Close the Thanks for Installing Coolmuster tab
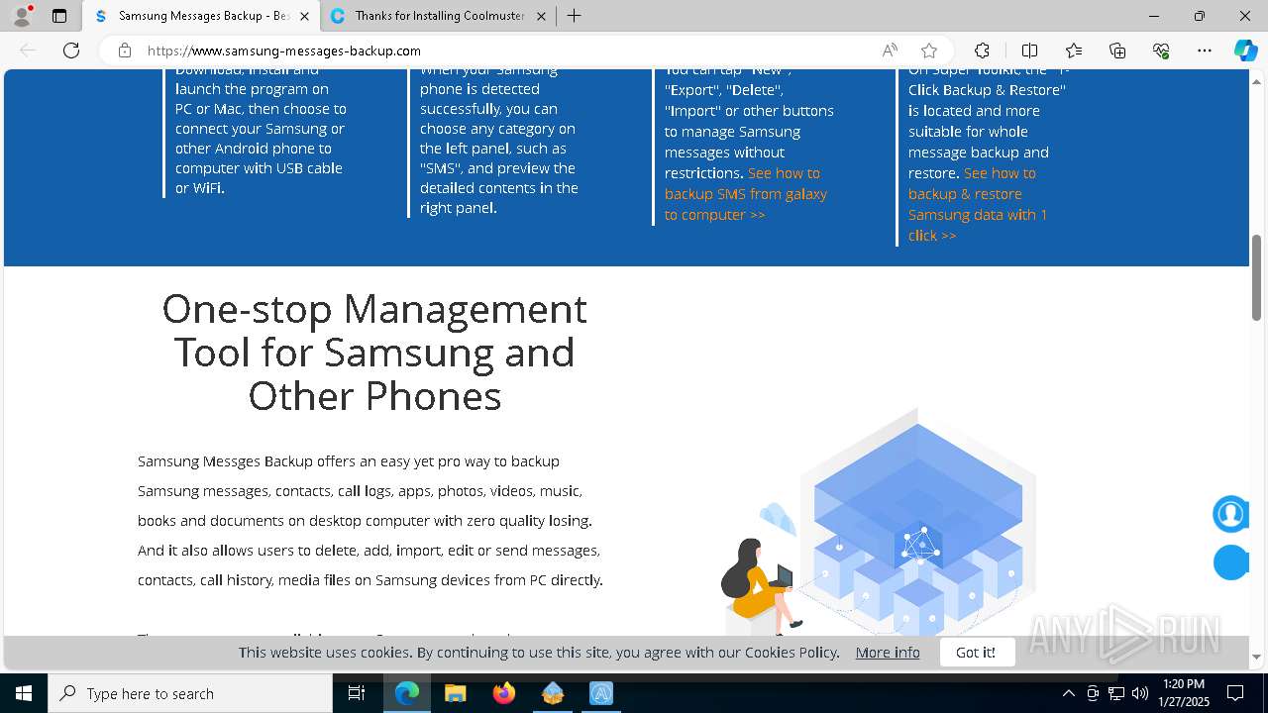Image resolution: width=1268 pixels, height=713 pixels. pyautogui.click(x=541, y=16)
